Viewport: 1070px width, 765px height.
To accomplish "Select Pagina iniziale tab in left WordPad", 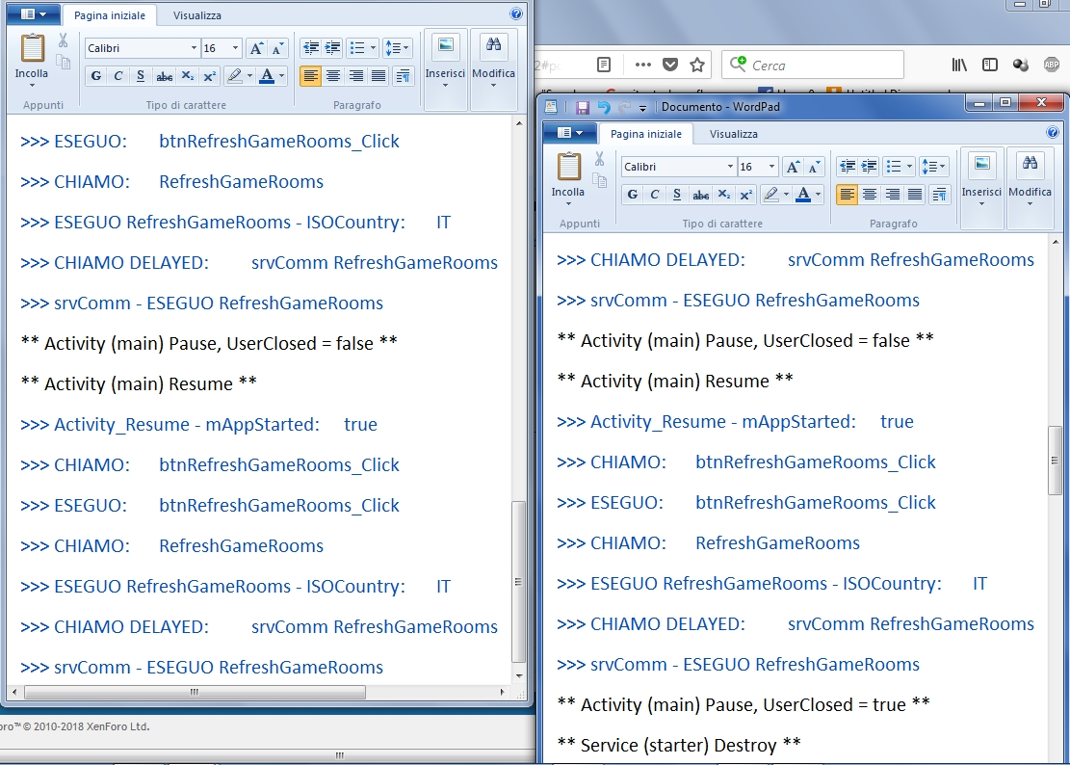I will click(x=109, y=15).
